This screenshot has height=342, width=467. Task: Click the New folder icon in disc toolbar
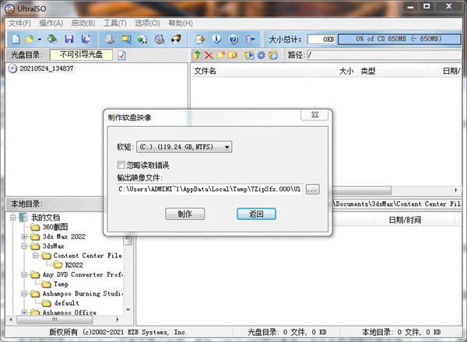click(221, 55)
